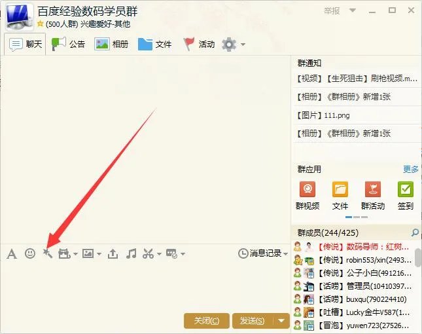Switch to the 文件 tab
Viewport: 422px width, 334px height.
tap(155, 44)
